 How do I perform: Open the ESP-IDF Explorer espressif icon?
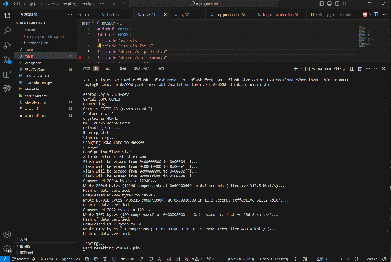point(7,88)
